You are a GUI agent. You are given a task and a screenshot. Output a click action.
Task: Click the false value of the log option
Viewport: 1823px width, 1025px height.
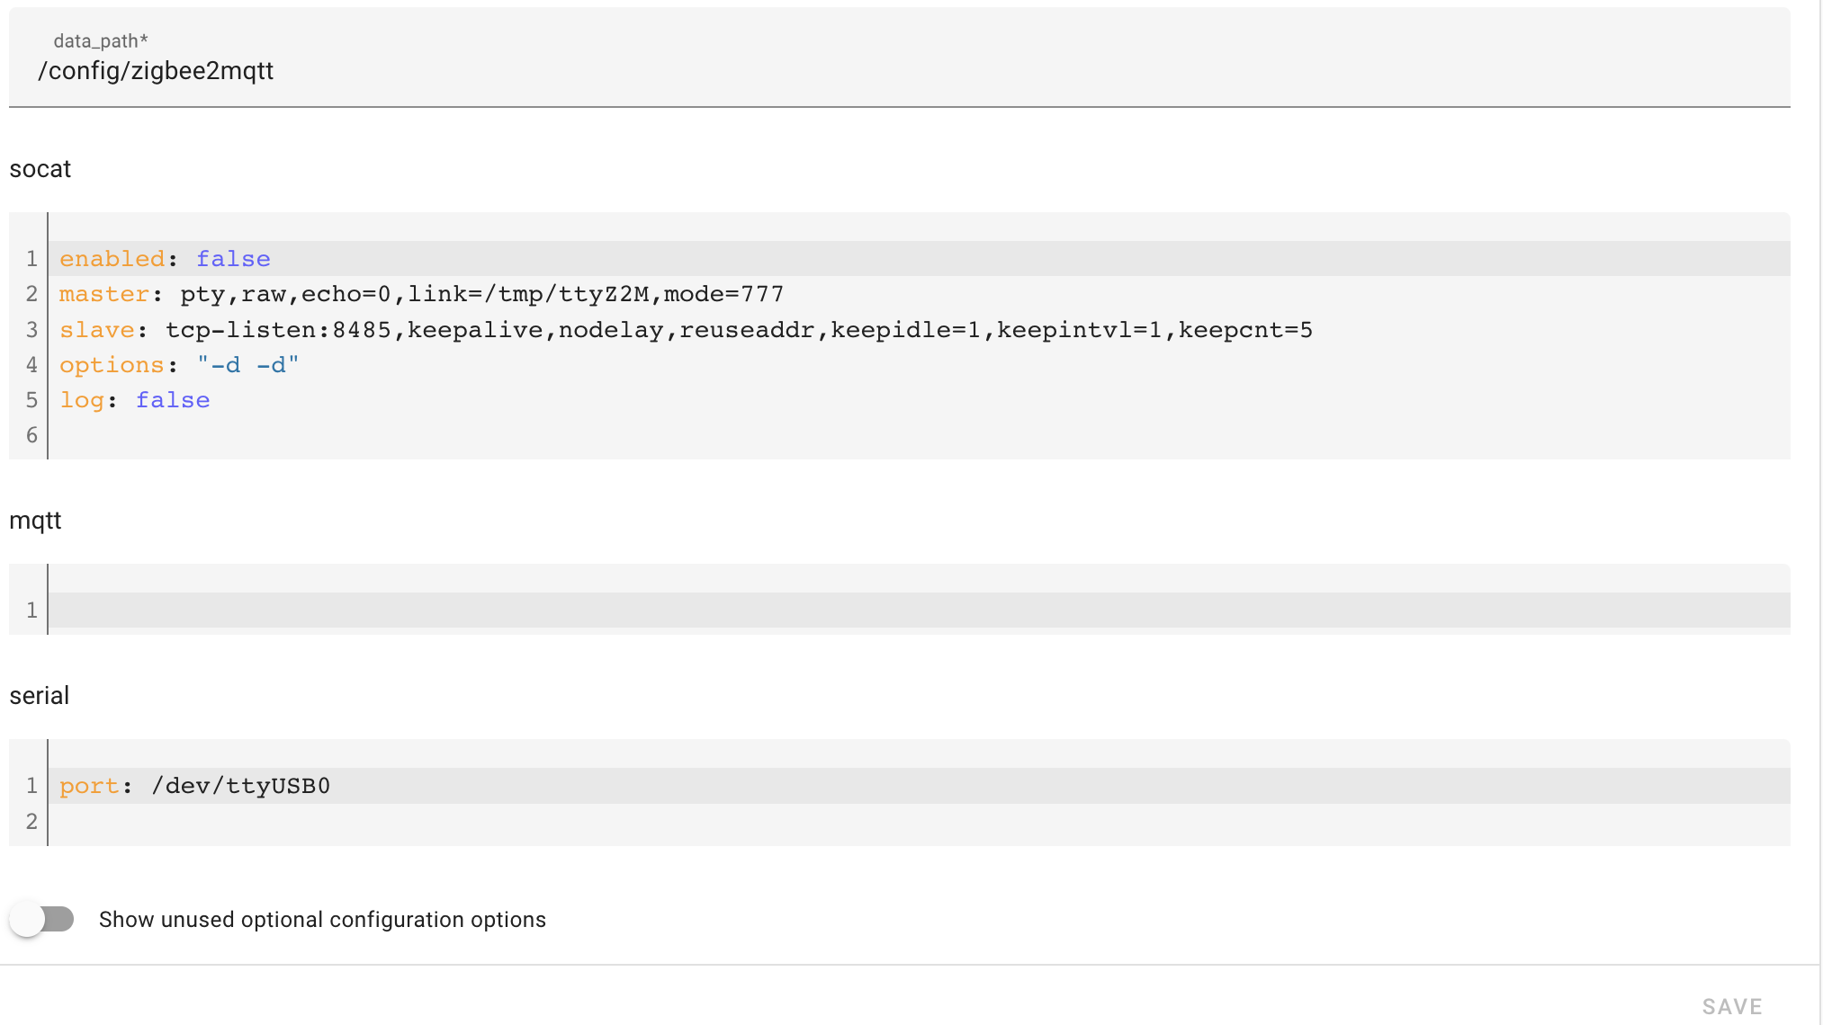[x=173, y=400]
